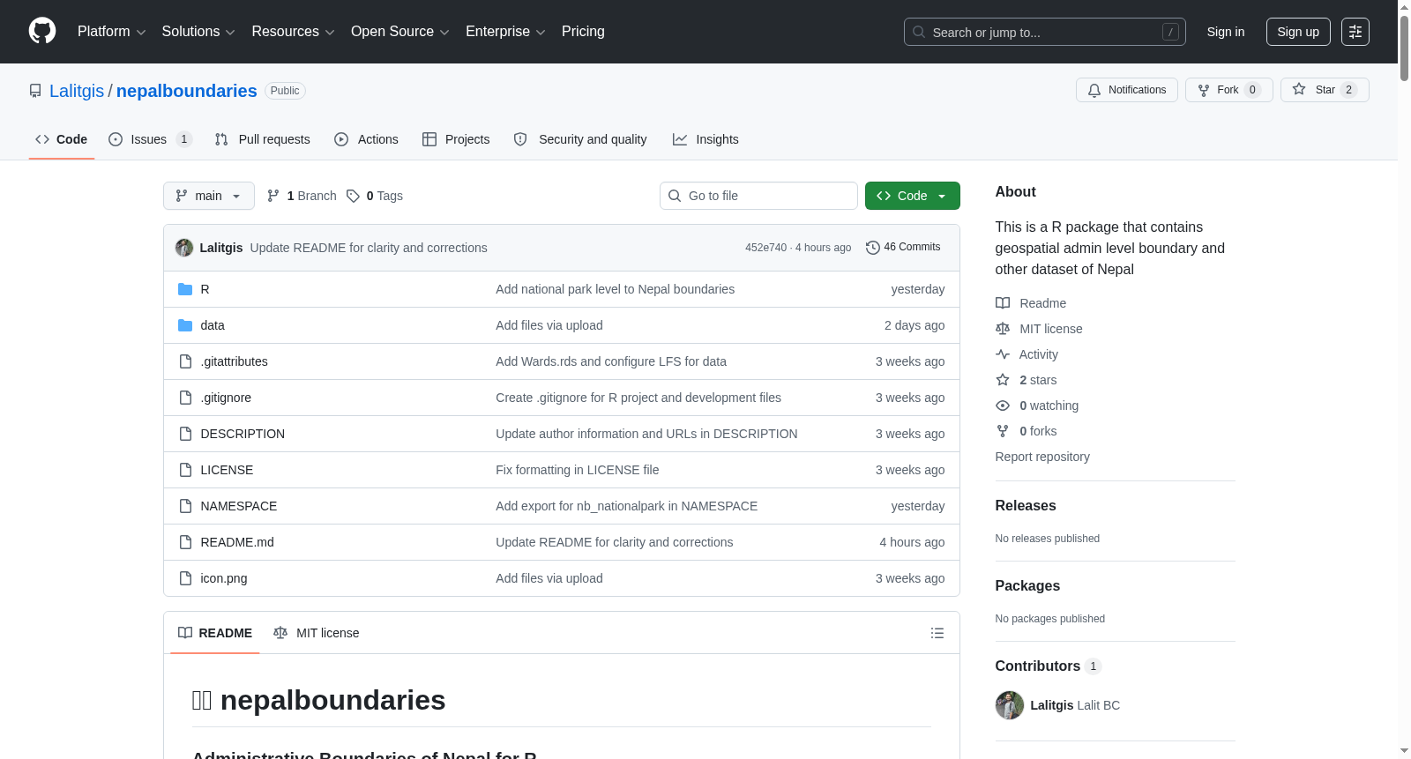Switch to the Actions tab

click(366, 139)
